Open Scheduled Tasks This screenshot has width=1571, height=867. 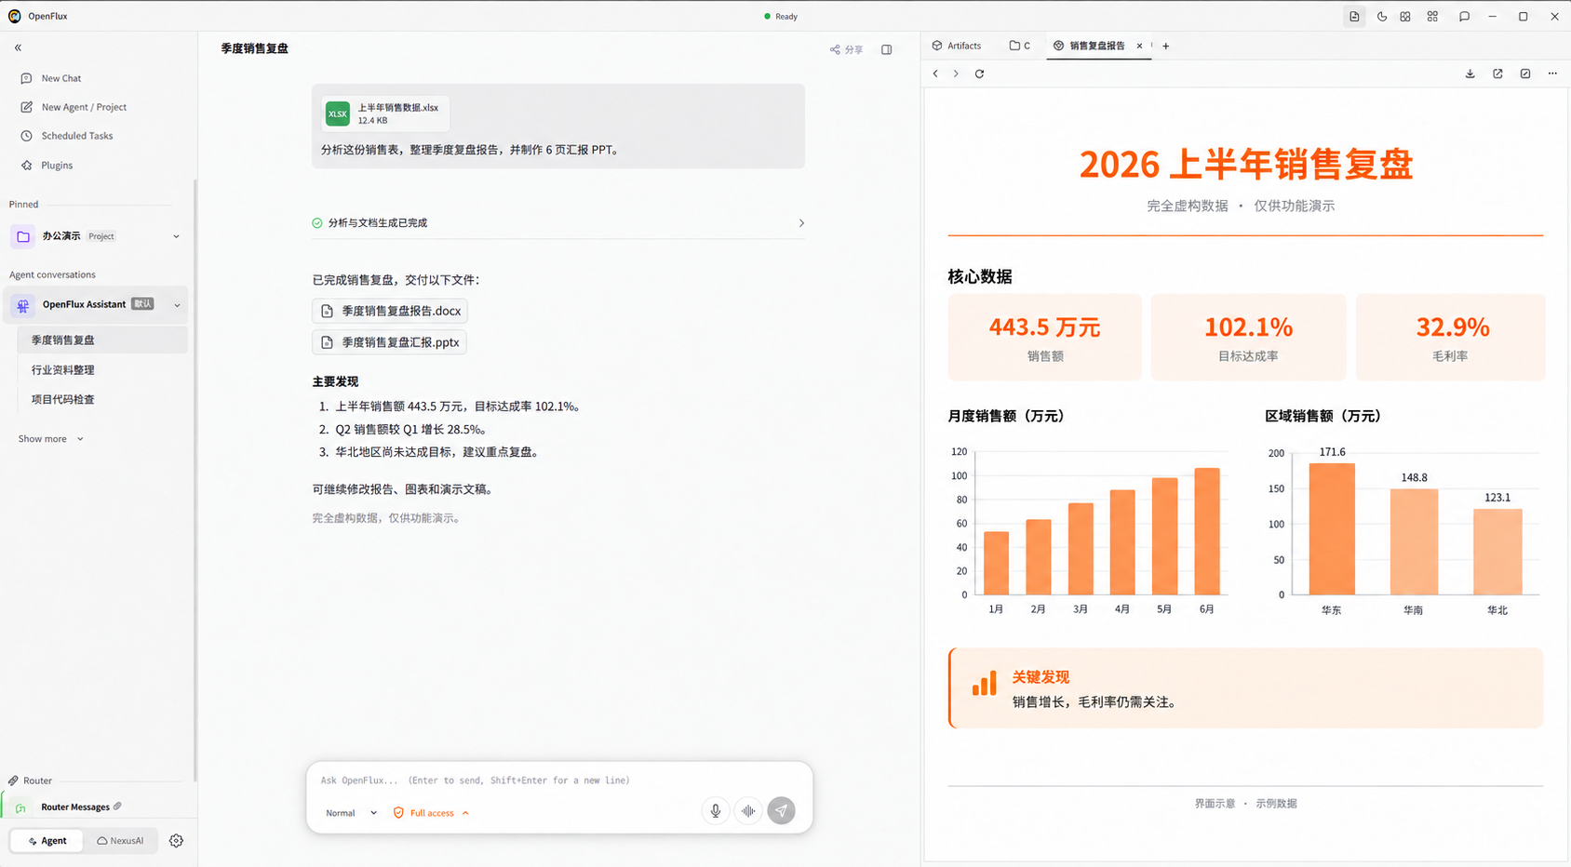67,136
